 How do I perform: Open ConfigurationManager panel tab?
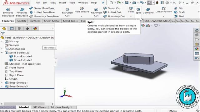[x=19, y=29]
